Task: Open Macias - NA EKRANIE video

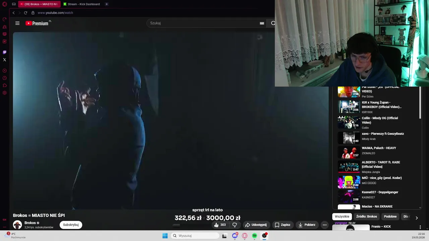Action: tap(377, 207)
